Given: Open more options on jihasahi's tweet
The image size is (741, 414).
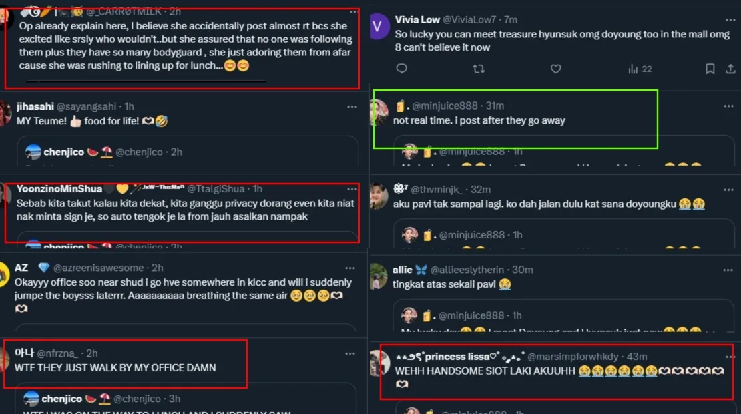Looking at the screenshot, I should tap(352, 107).
